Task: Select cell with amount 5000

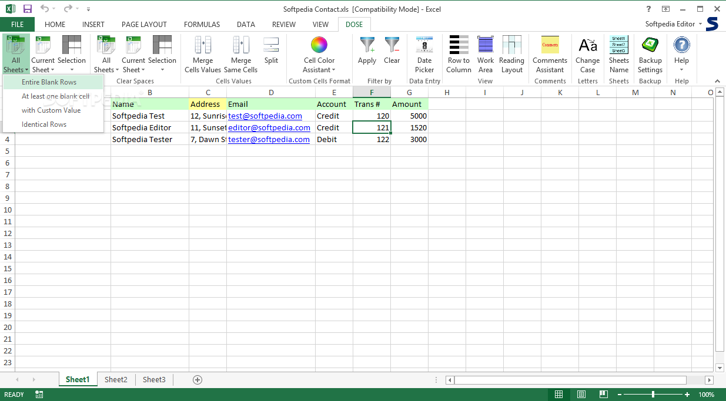Action: [410, 116]
